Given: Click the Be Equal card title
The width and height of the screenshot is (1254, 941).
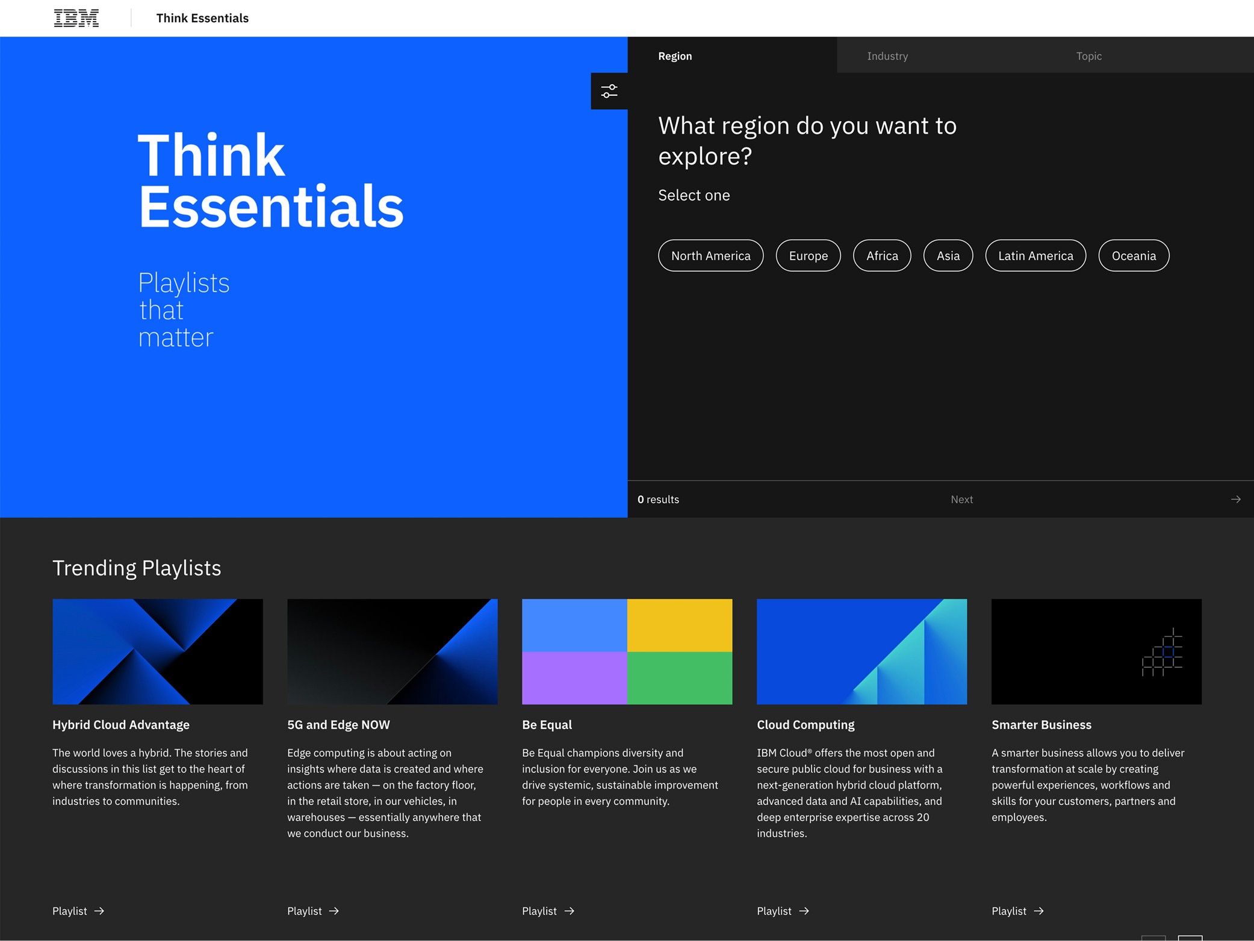Looking at the screenshot, I should tap(547, 725).
